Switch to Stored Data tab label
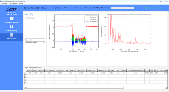This screenshot has height=92, width=169. 11,39
